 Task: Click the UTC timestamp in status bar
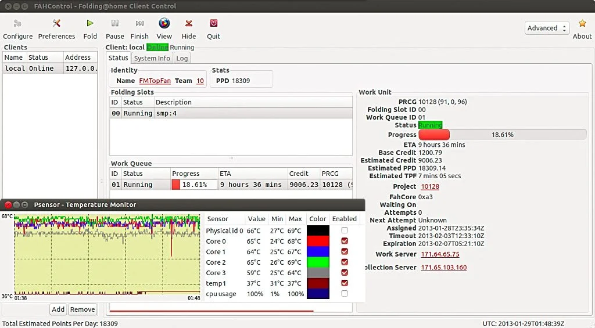point(524,323)
